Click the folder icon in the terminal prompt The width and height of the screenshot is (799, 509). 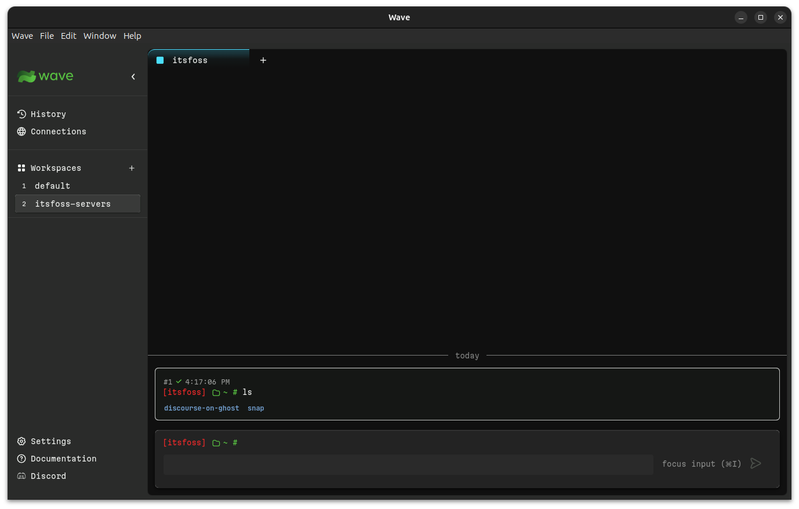215,442
